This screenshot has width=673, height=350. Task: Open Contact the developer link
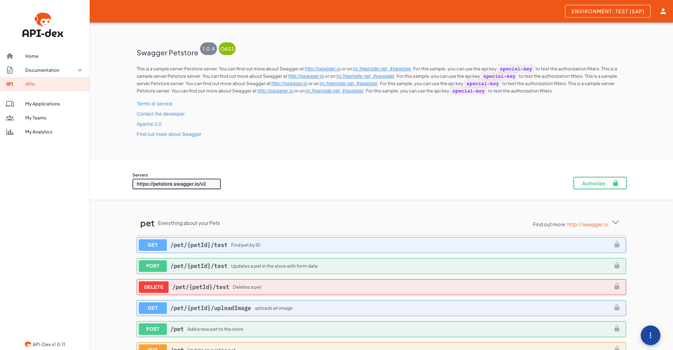pos(161,114)
